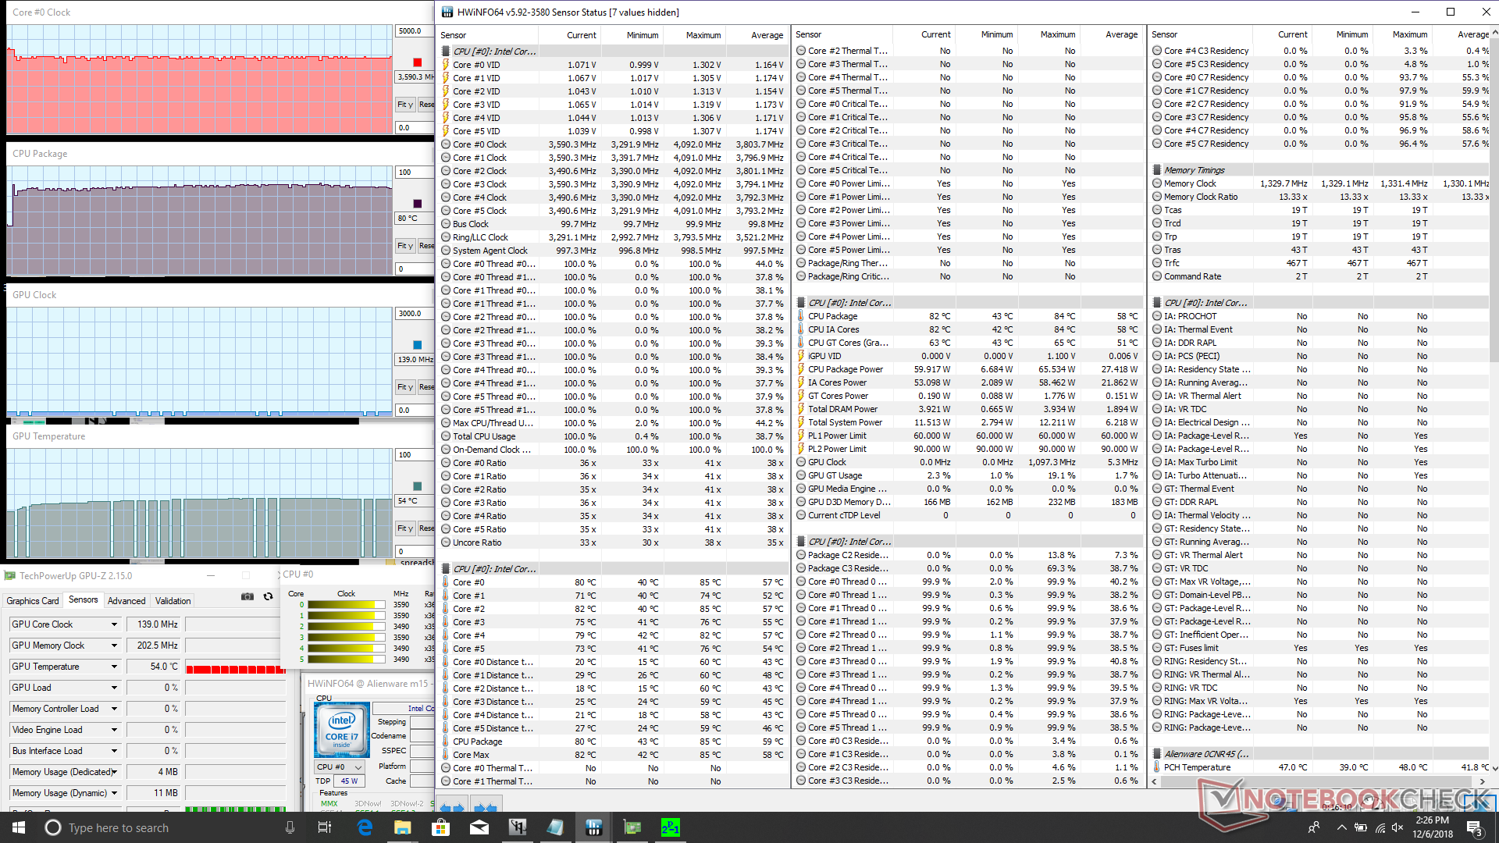This screenshot has height=843, width=1499.
Task: Click the blue collapse-columns arrows in HWiNFO
Action: tap(485, 807)
